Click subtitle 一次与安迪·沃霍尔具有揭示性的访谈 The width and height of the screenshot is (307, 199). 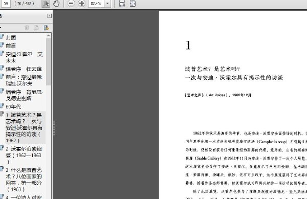point(234,78)
